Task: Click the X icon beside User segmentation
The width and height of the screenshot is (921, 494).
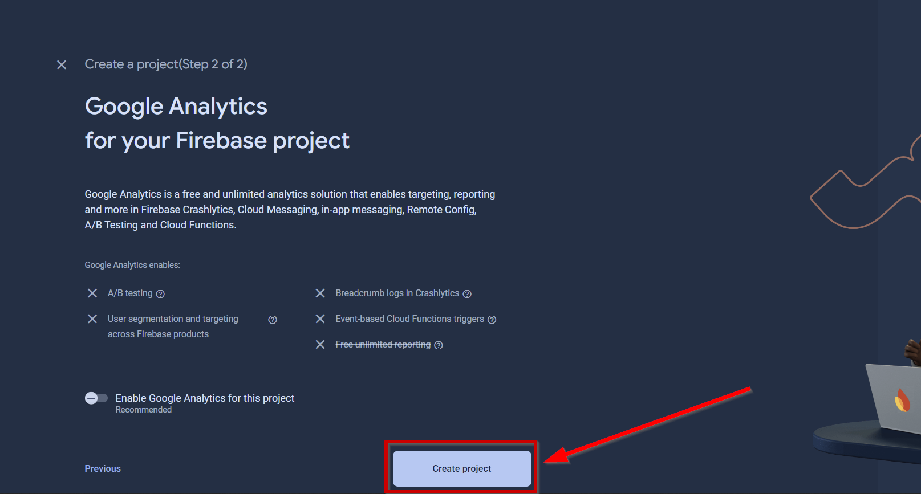Action: pos(92,319)
